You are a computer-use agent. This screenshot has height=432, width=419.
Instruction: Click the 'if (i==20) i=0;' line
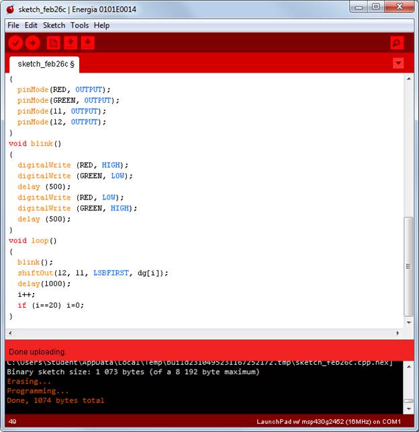coord(50,305)
